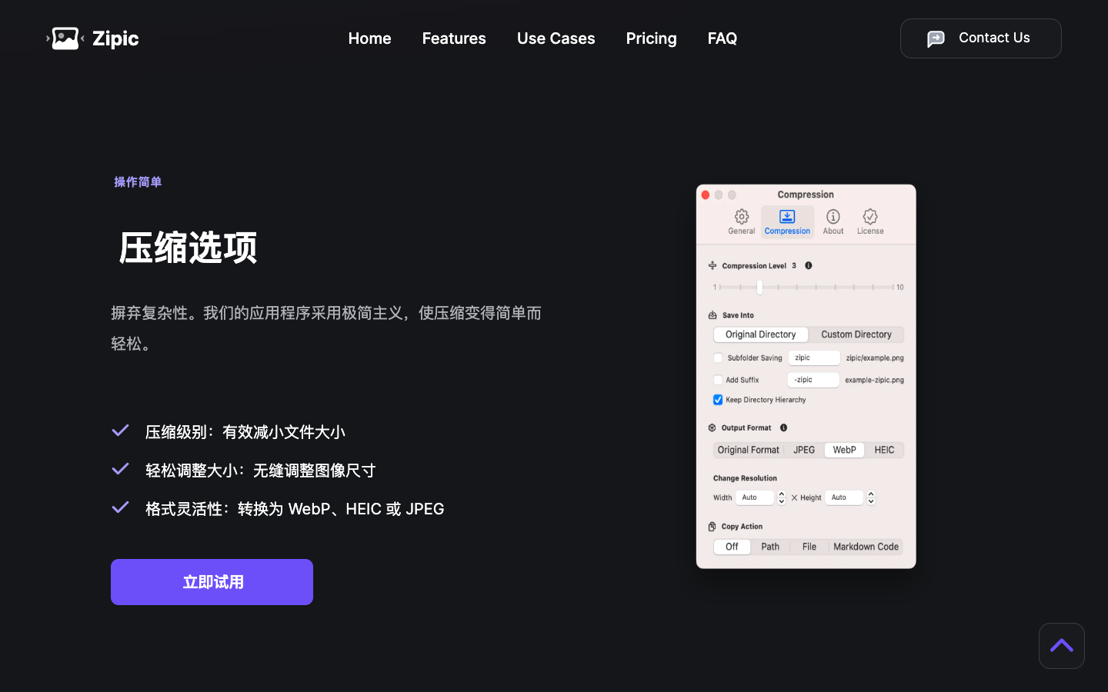The height and width of the screenshot is (692, 1108).
Task: Click the 立即试用 button
Action: pos(212,582)
